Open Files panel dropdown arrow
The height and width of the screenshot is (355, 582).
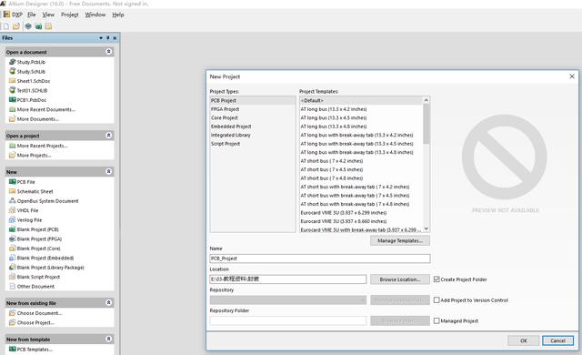click(x=101, y=38)
